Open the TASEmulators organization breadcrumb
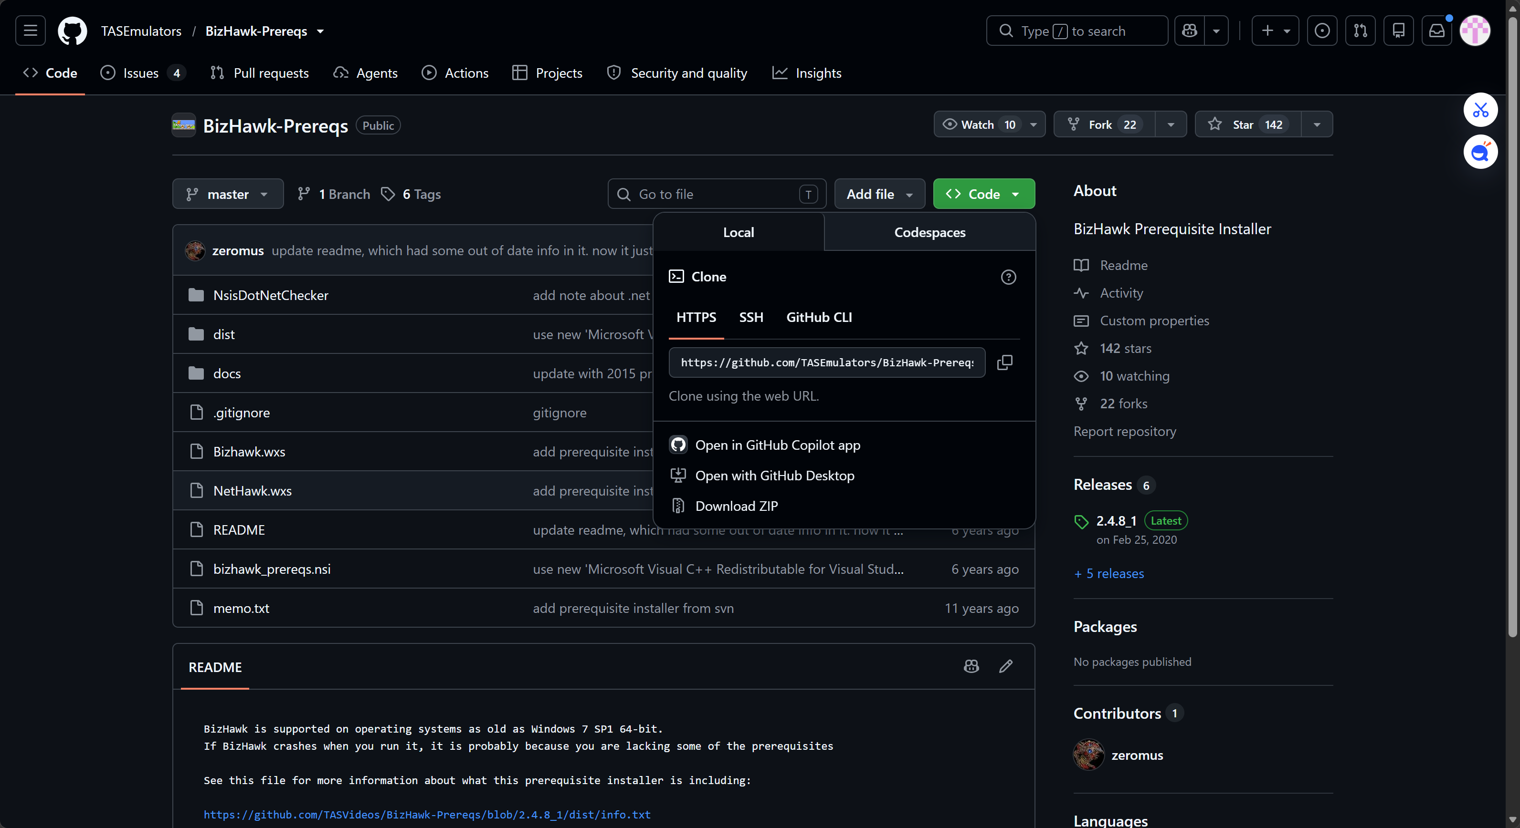 [x=141, y=31]
